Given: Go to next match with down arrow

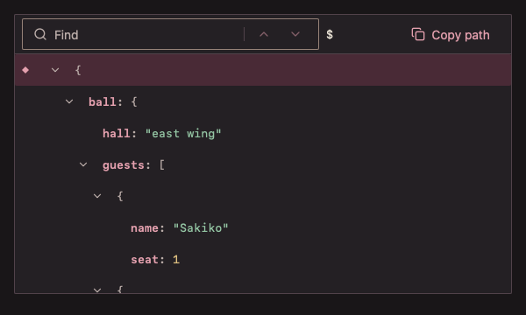Looking at the screenshot, I should 295,34.
